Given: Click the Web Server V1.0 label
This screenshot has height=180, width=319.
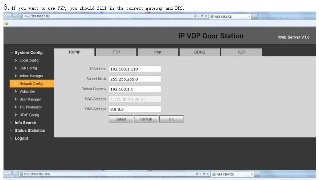Looking at the screenshot, I should [294, 37].
